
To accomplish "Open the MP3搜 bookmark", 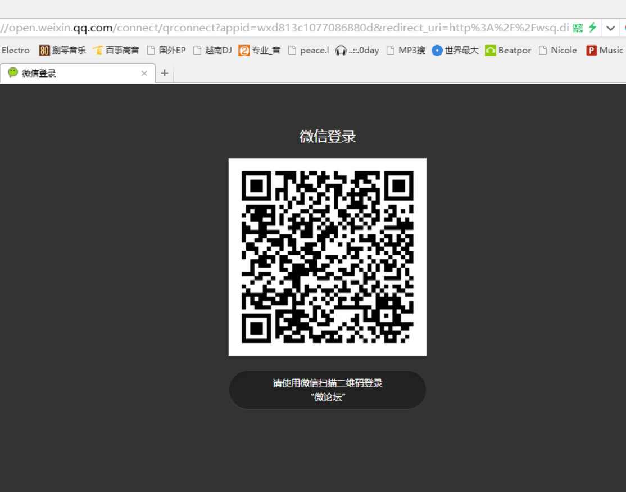I will pos(406,50).
